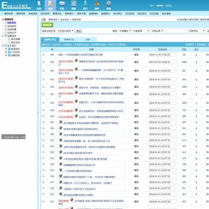The width and height of the screenshot is (209, 209).
Task: Open the 后台首页 link in submenu bar
Action: coord(130,14)
